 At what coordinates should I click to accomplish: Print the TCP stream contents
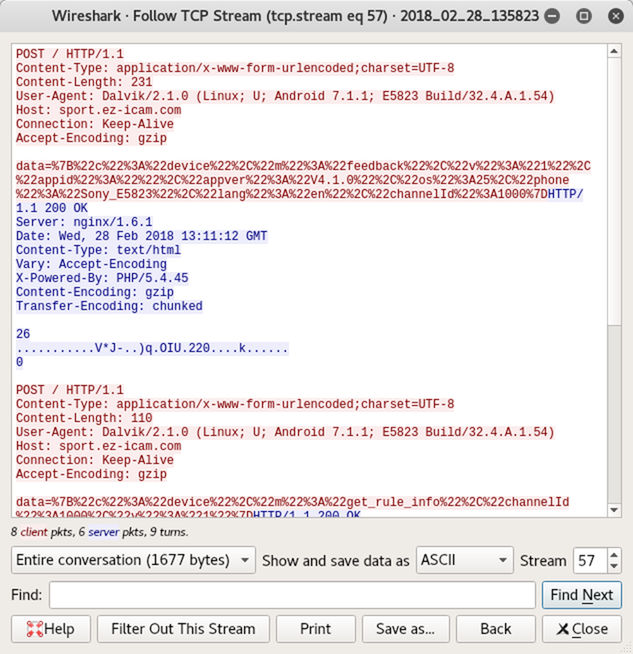point(316,628)
